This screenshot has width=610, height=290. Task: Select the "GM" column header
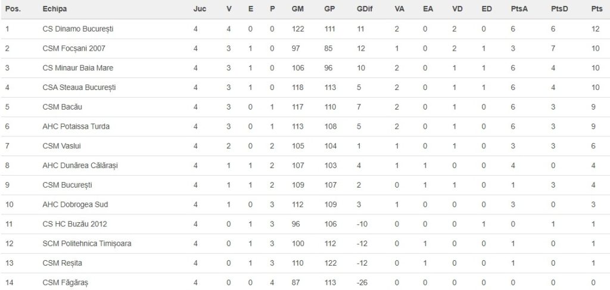pos(298,10)
